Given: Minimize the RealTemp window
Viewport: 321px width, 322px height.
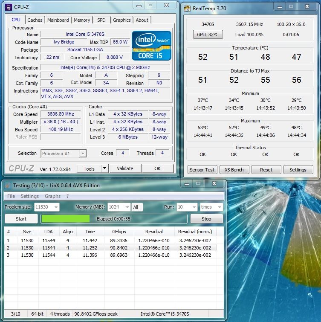Looking at the screenshot, I should tap(279, 7).
